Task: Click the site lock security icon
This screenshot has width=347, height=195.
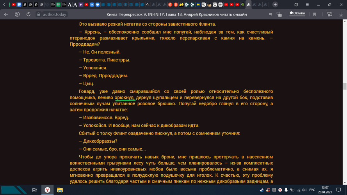Action: [x=38, y=14]
